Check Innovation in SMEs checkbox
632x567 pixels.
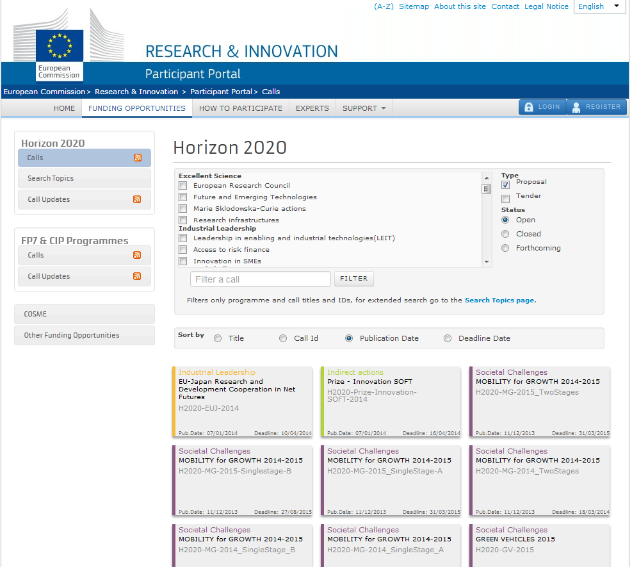[x=183, y=261]
